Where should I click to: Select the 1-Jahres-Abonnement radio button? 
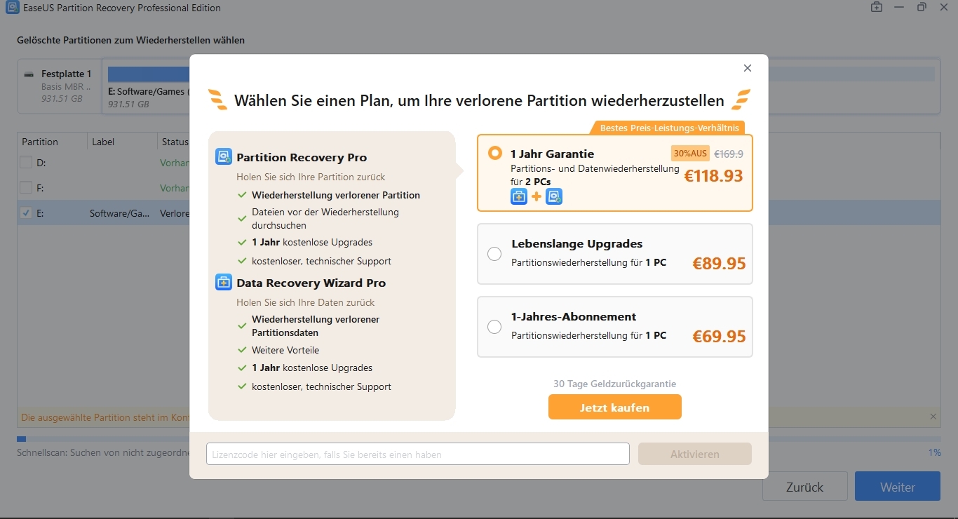point(494,327)
